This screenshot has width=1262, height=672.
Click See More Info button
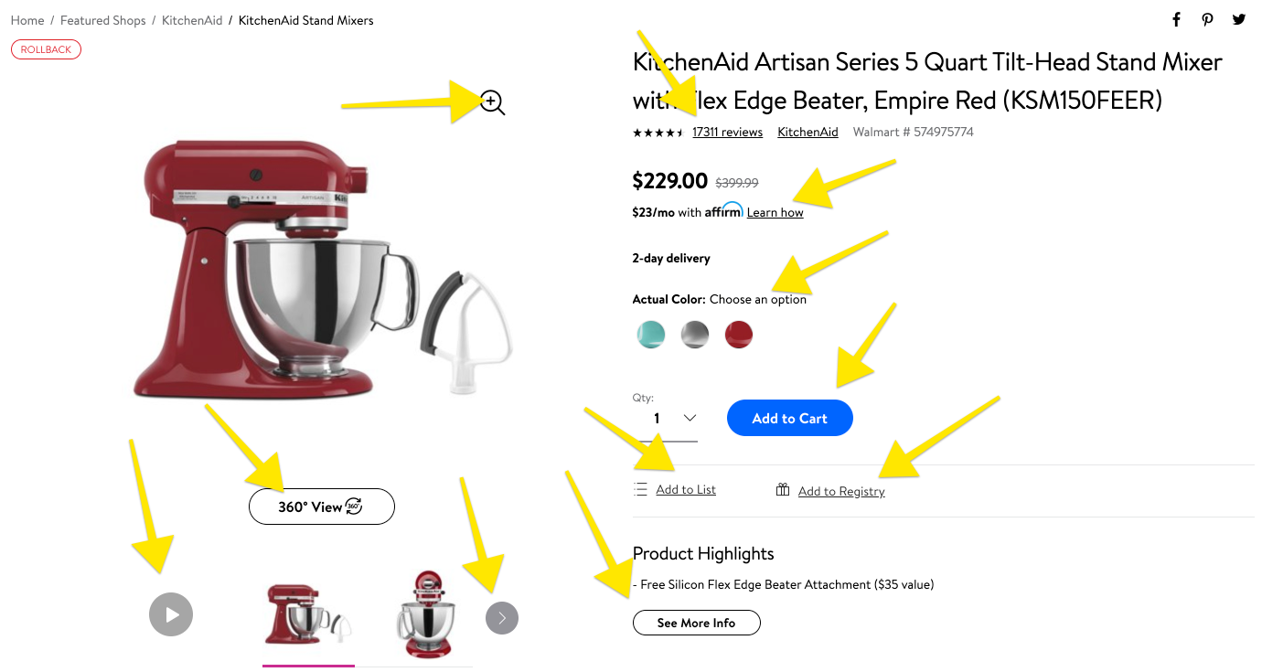point(696,623)
